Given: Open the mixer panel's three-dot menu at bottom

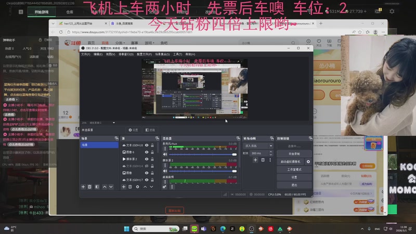Looking at the screenshot, I should (x=172, y=187).
